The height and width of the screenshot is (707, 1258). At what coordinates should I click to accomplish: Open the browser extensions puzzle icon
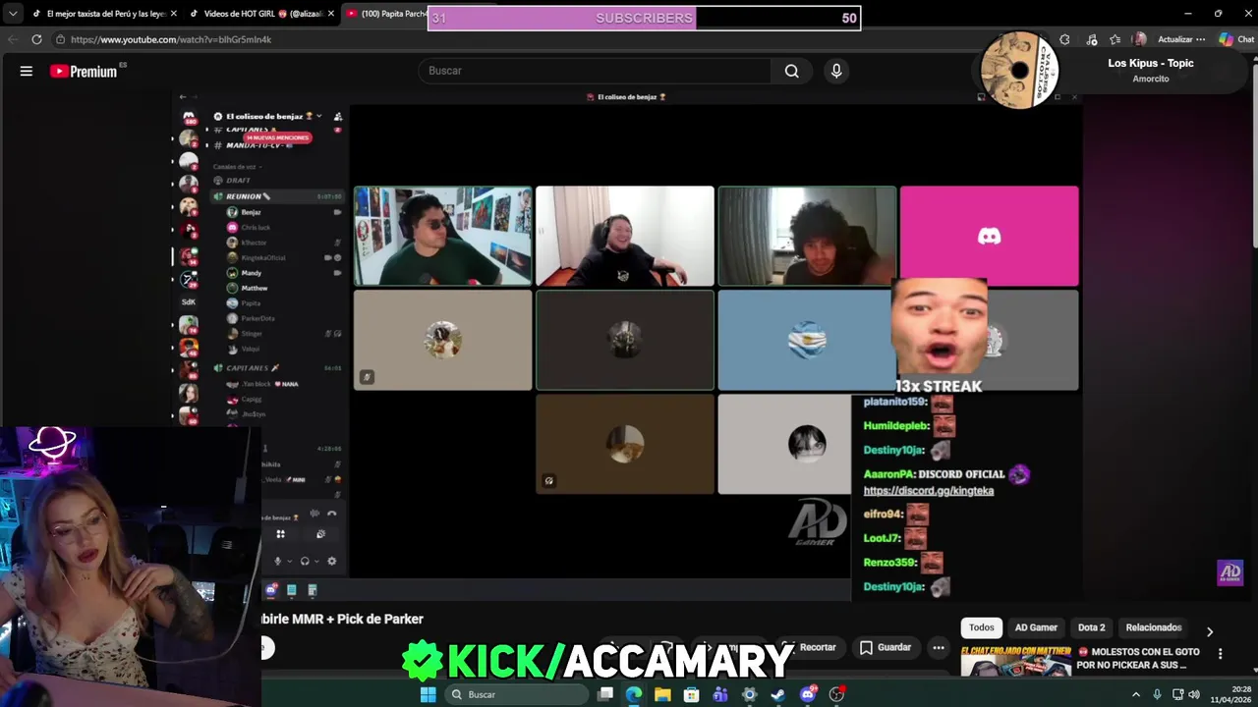1064,39
